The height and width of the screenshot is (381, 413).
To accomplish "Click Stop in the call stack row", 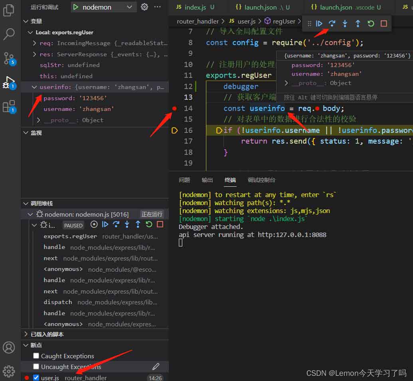I will pos(160,224).
